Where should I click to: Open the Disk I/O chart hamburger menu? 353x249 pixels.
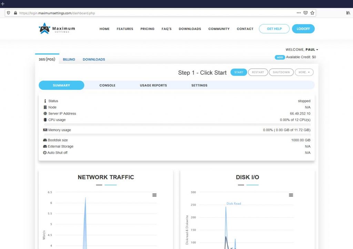291,195
